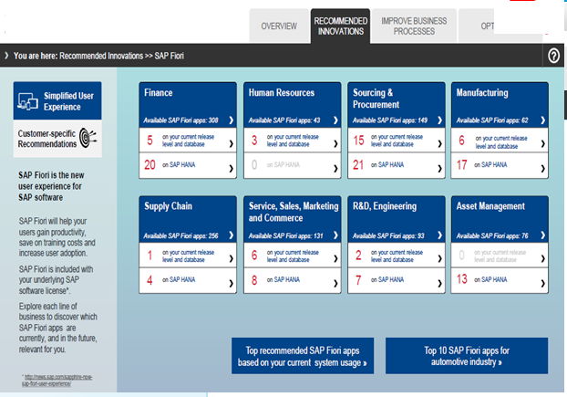Click the Simplified User Experience monitor icon

click(x=27, y=100)
